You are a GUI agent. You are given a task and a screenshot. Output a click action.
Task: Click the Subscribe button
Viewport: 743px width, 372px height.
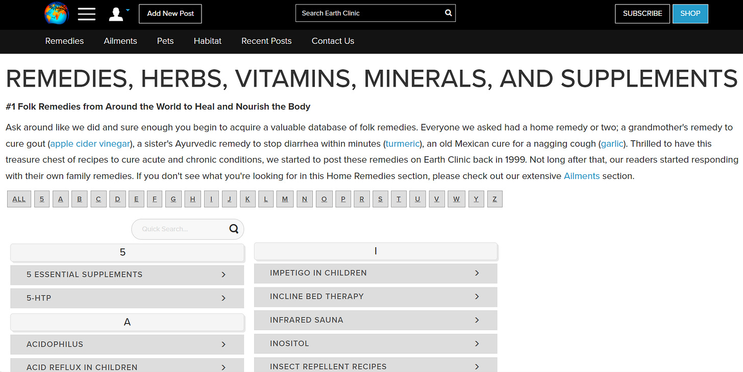642,14
